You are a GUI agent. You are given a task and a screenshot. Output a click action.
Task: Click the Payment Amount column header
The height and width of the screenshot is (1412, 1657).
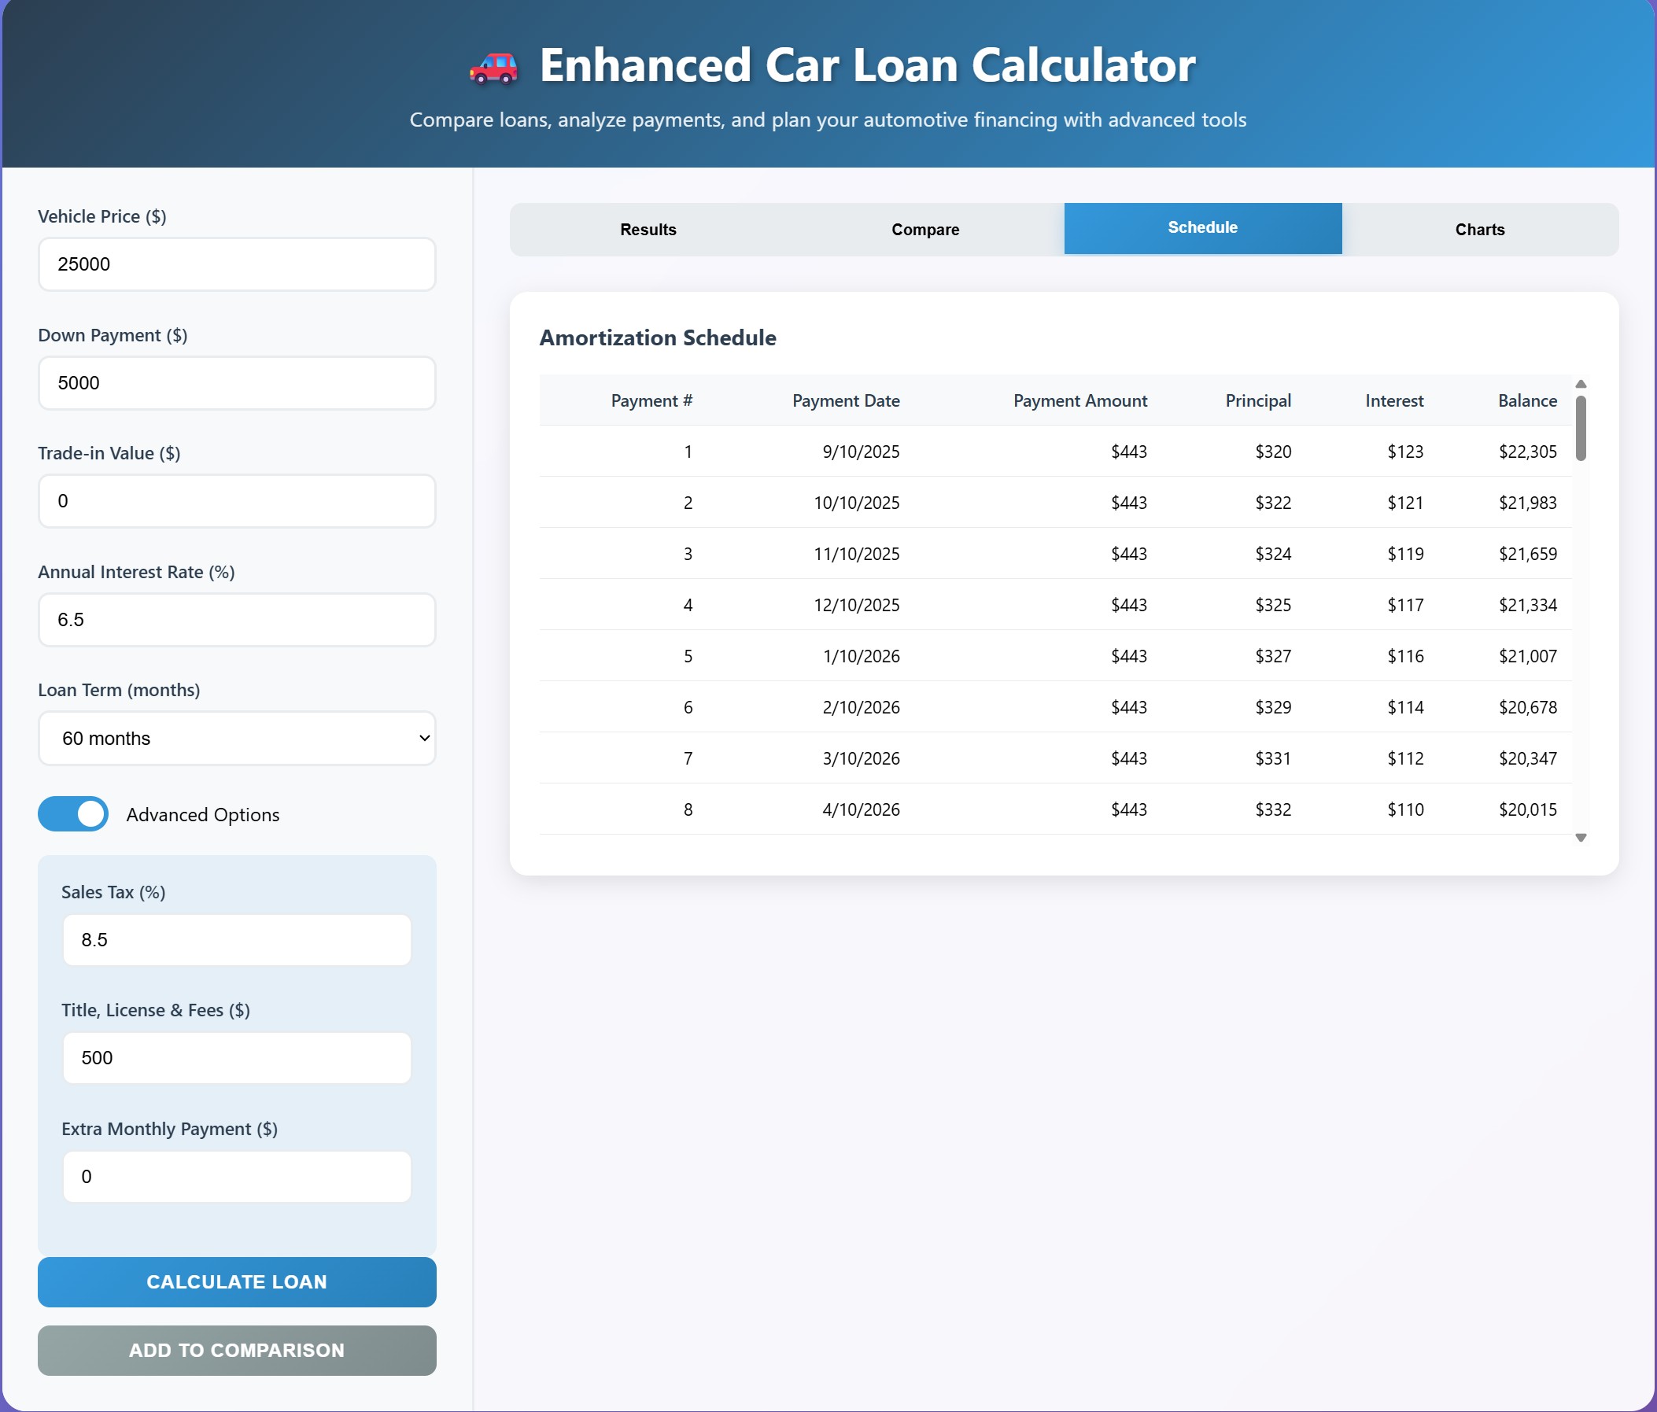pyautogui.click(x=1080, y=400)
